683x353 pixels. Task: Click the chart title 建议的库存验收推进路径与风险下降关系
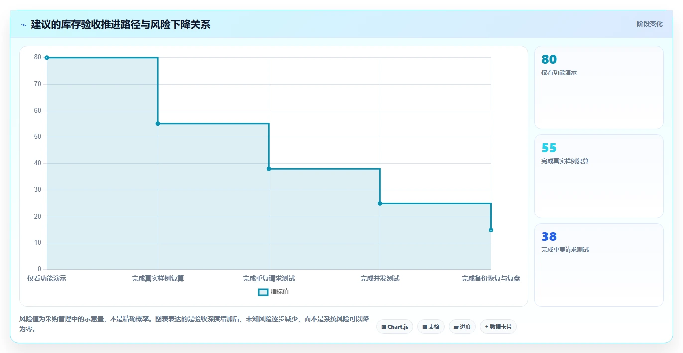pos(120,24)
